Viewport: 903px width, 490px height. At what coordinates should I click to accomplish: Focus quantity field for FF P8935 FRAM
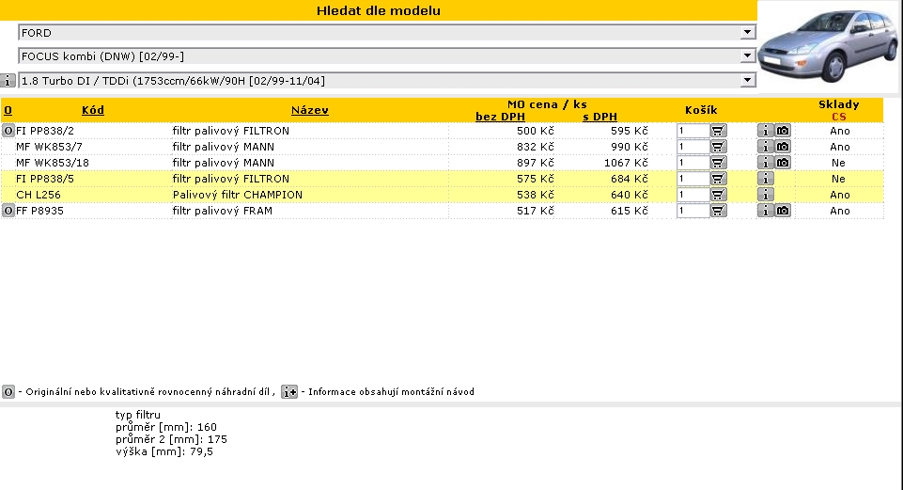693,211
